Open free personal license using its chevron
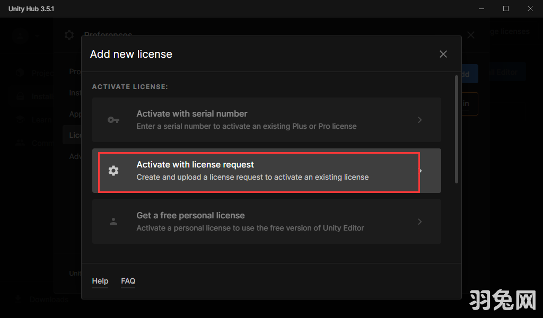This screenshot has width=543, height=318. coord(419,222)
